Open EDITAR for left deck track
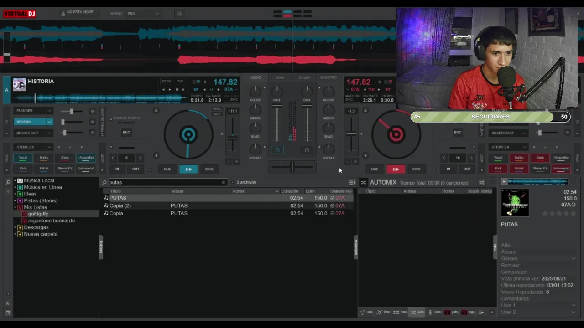 coord(167,81)
